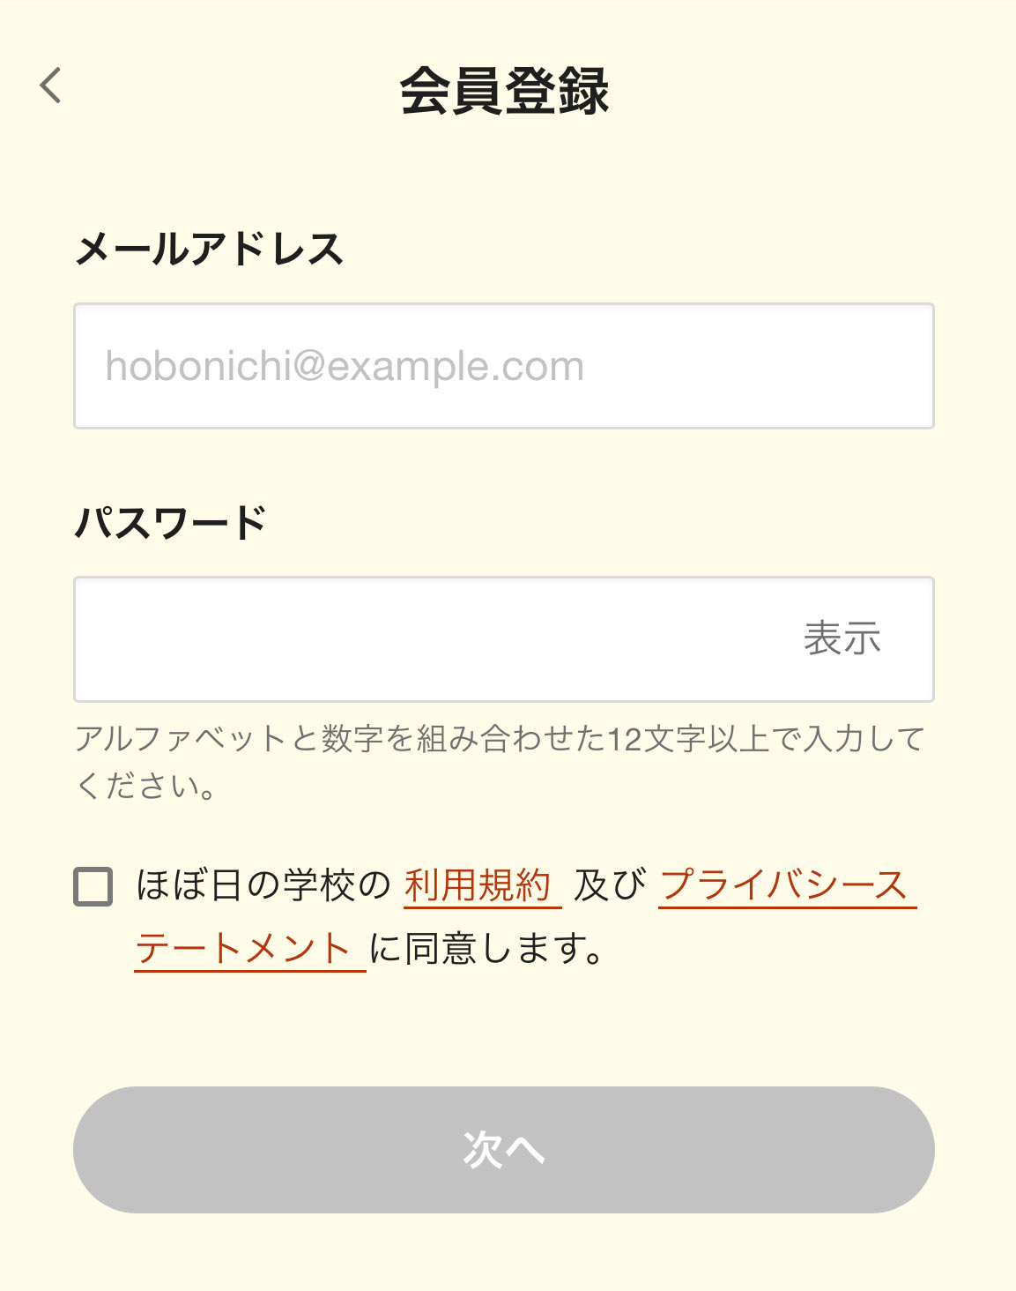
Task: Click the hobonichi@example.com placeholder text
Action: 345,366
